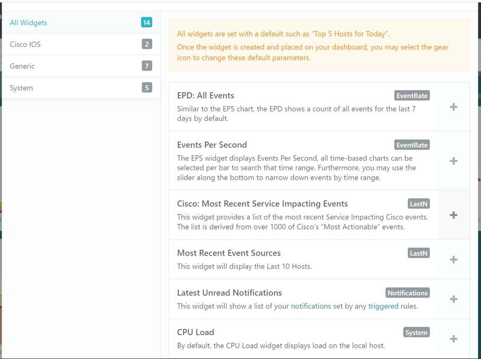
Task: Click the Notifications tag badge
Action: pos(407,293)
